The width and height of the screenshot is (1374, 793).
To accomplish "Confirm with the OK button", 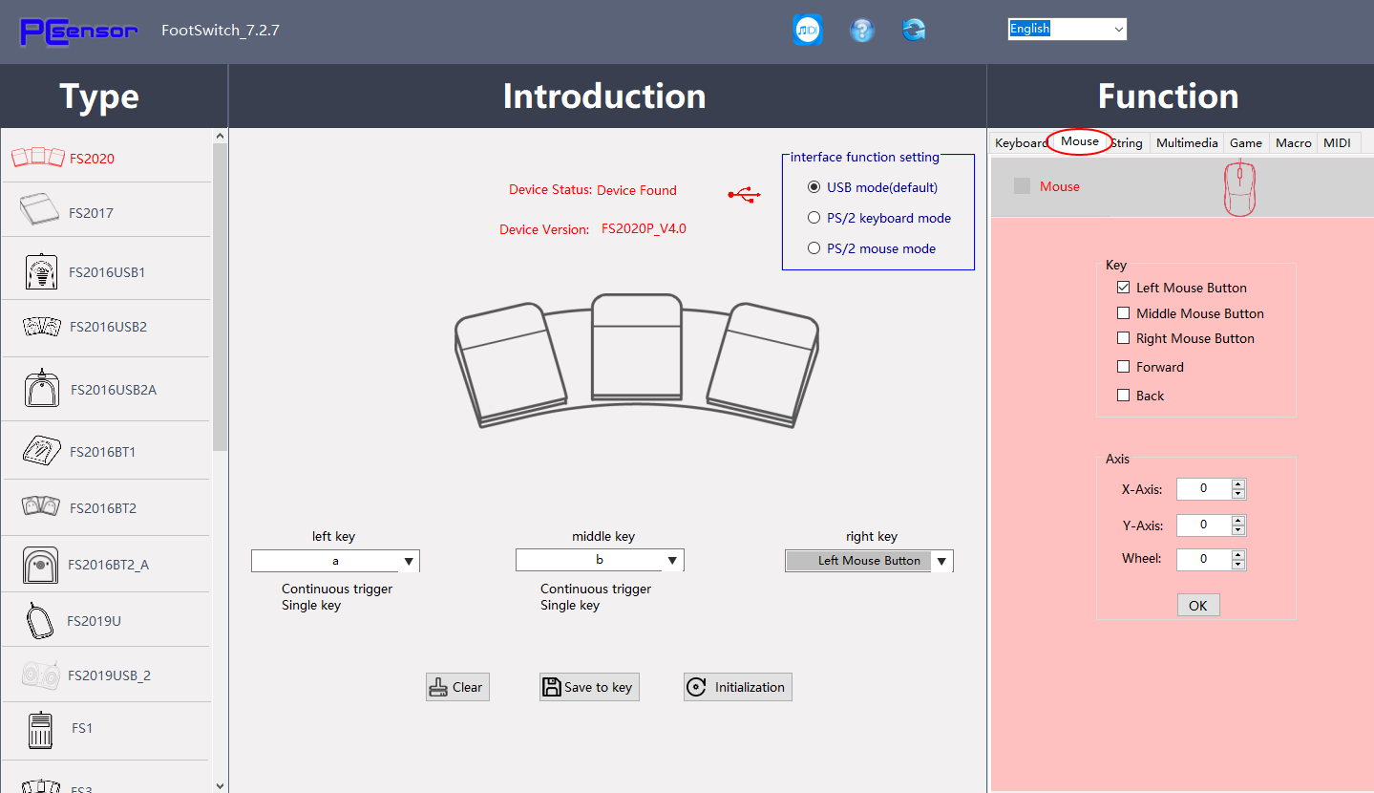I will [1198, 605].
